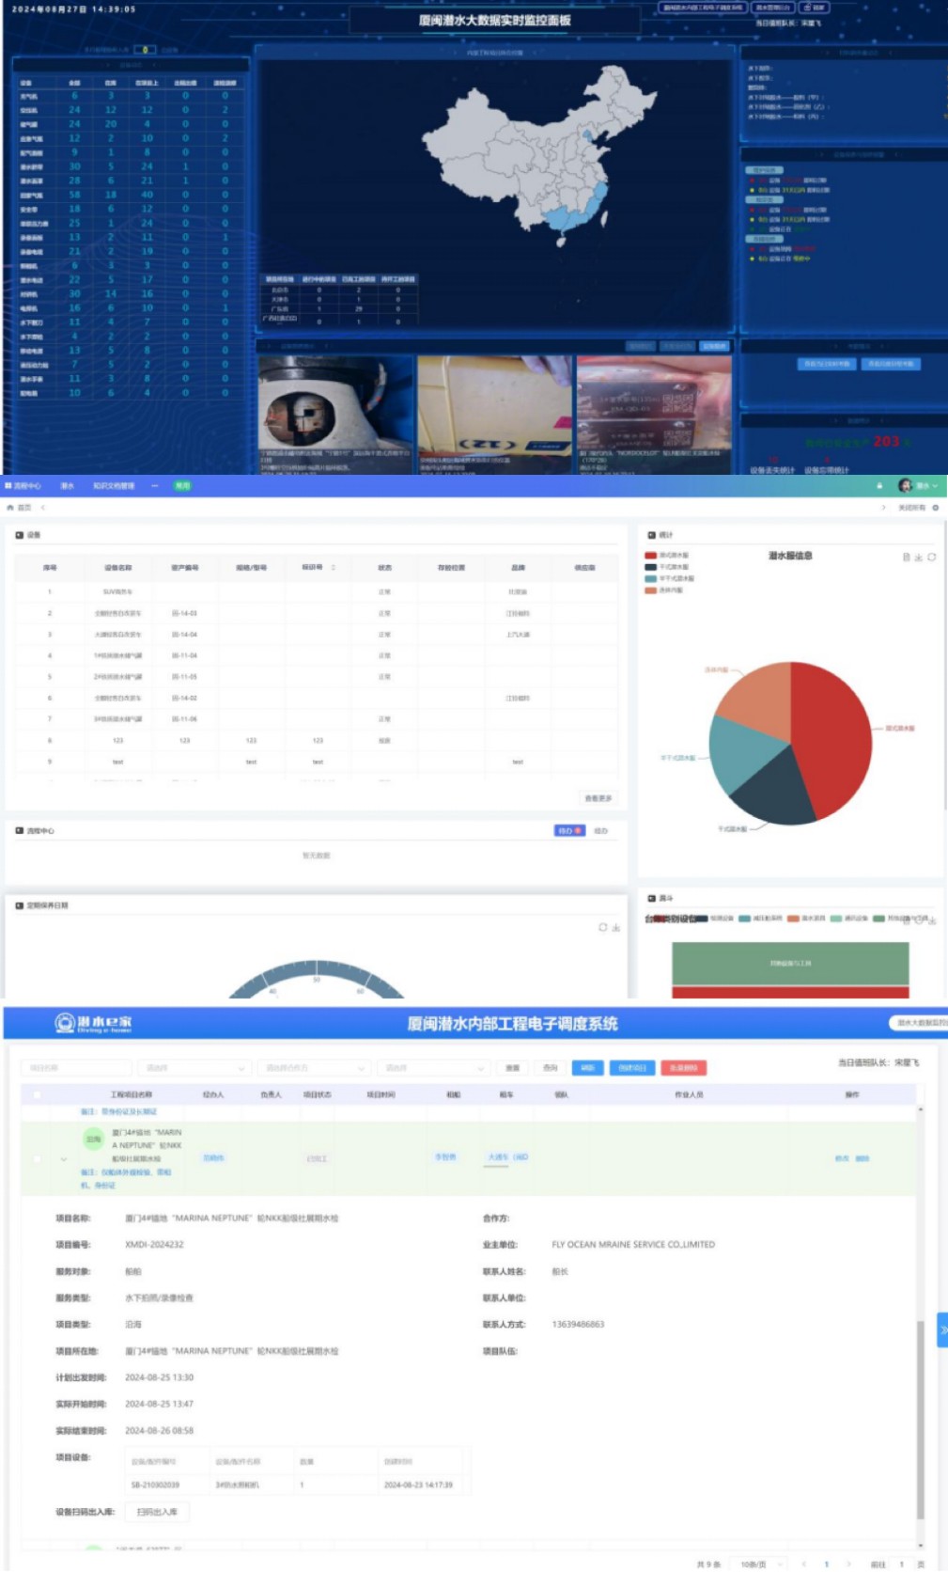The image size is (948, 1572).
Task: Click the home icon in the breadcrumb bar
Action: coord(10,508)
